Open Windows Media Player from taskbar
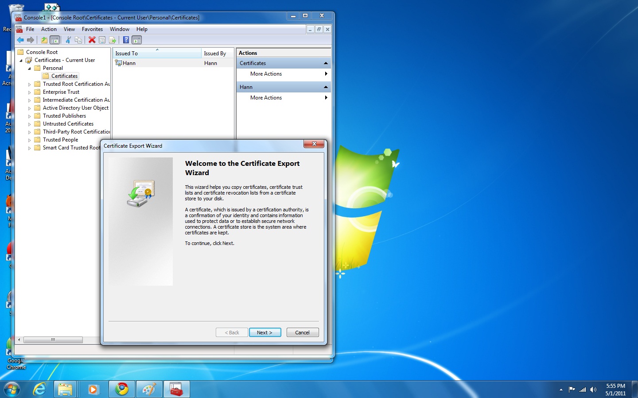The width and height of the screenshot is (638, 398). click(93, 389)
